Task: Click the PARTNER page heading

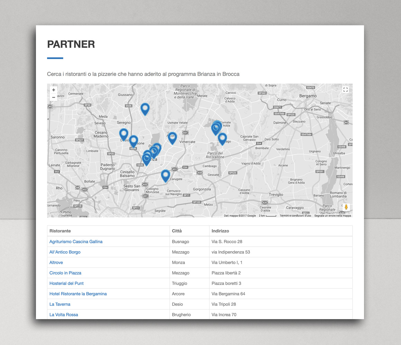Action: [71, 44]
